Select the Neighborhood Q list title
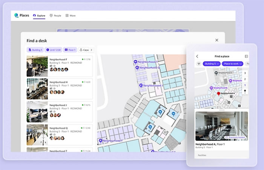 pyautogui.click(x=58, y=128)
